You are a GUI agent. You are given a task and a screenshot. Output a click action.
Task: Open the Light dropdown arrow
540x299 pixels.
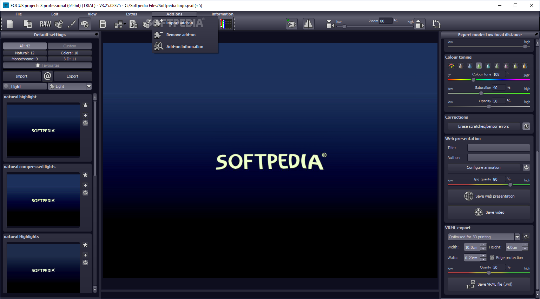click(89, 86)
